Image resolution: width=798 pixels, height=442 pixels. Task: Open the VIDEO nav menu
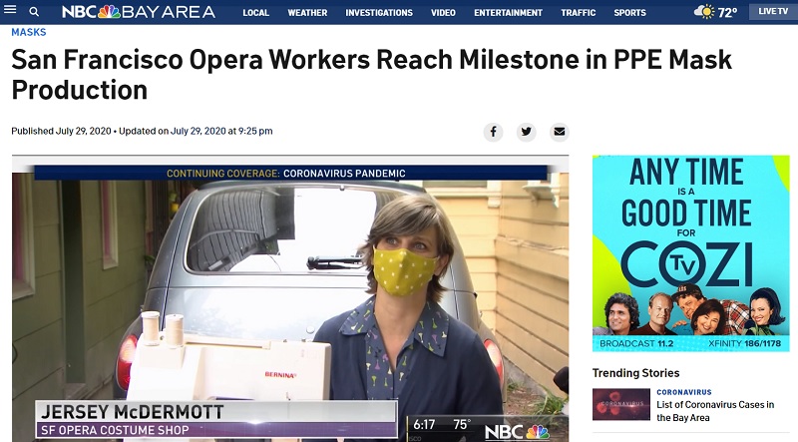[x=443, y=13]
